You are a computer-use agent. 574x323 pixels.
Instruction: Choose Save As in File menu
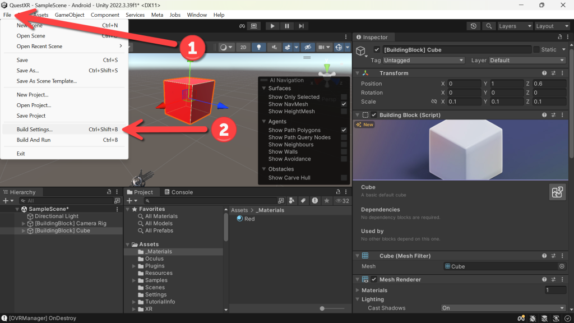[x=64, y=70]
